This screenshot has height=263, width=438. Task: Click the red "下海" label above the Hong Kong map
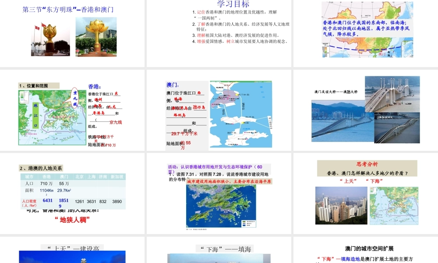pos(374,181)
